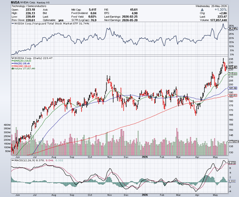This screenshot has height=197, width=239.
Task: Click the Chg value +2.86
Action: pyautogui.click(x=223, y=13)
